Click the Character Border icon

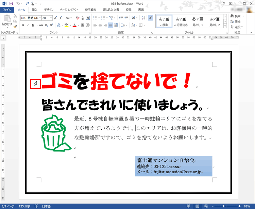pyautogui.click(x=88, y=18)
